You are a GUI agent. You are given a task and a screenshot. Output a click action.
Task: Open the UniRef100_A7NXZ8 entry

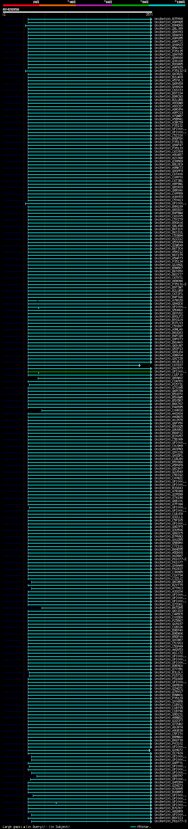coord(169,301)
